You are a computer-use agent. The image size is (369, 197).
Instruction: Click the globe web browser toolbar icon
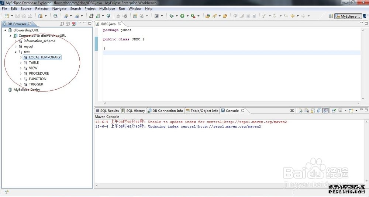point(108,16)
